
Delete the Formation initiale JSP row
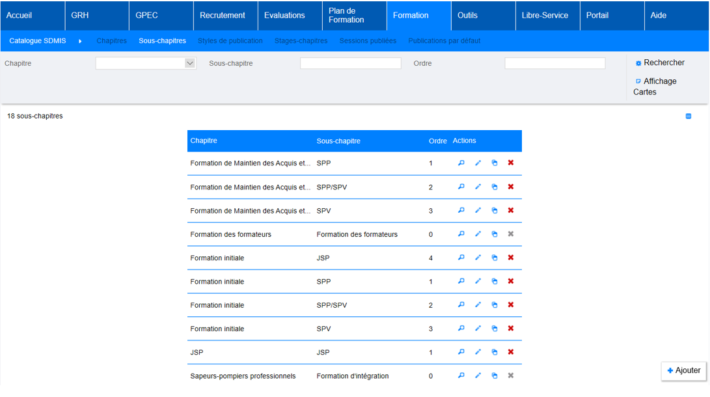(511, 258)
